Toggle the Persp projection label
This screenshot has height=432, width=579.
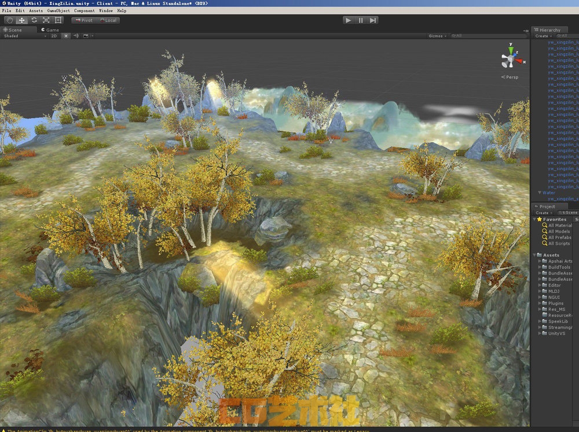coord(510,77)
